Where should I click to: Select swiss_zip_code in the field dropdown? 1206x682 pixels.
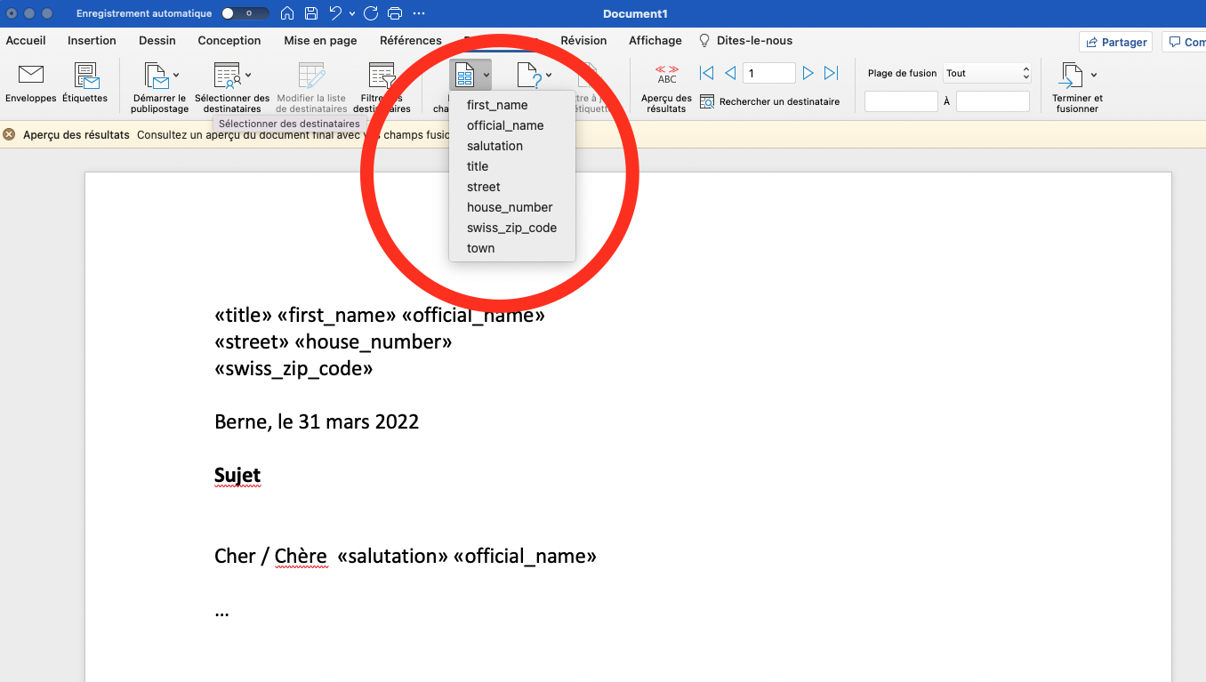511,228
